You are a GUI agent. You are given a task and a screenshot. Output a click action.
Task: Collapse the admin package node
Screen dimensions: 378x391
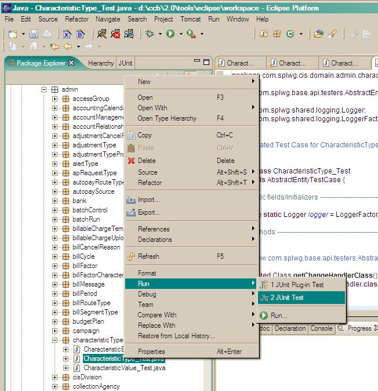click(44, 89)
